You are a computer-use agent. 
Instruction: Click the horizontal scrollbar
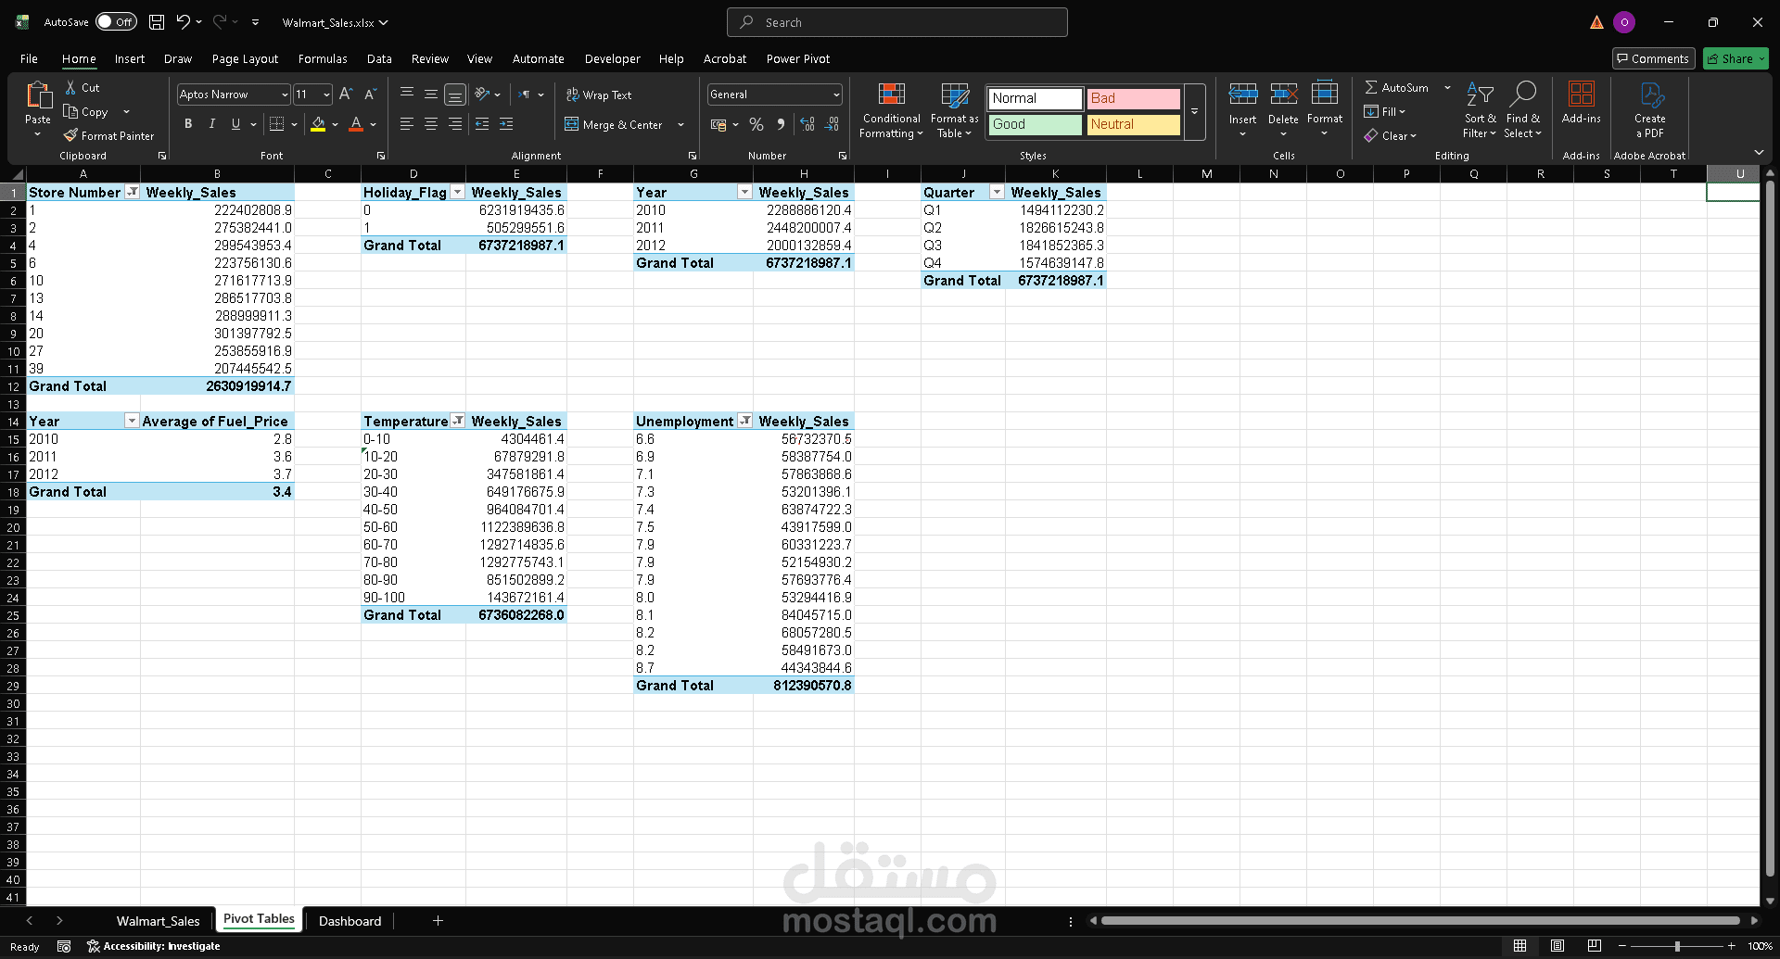[x=1420, y=921]
